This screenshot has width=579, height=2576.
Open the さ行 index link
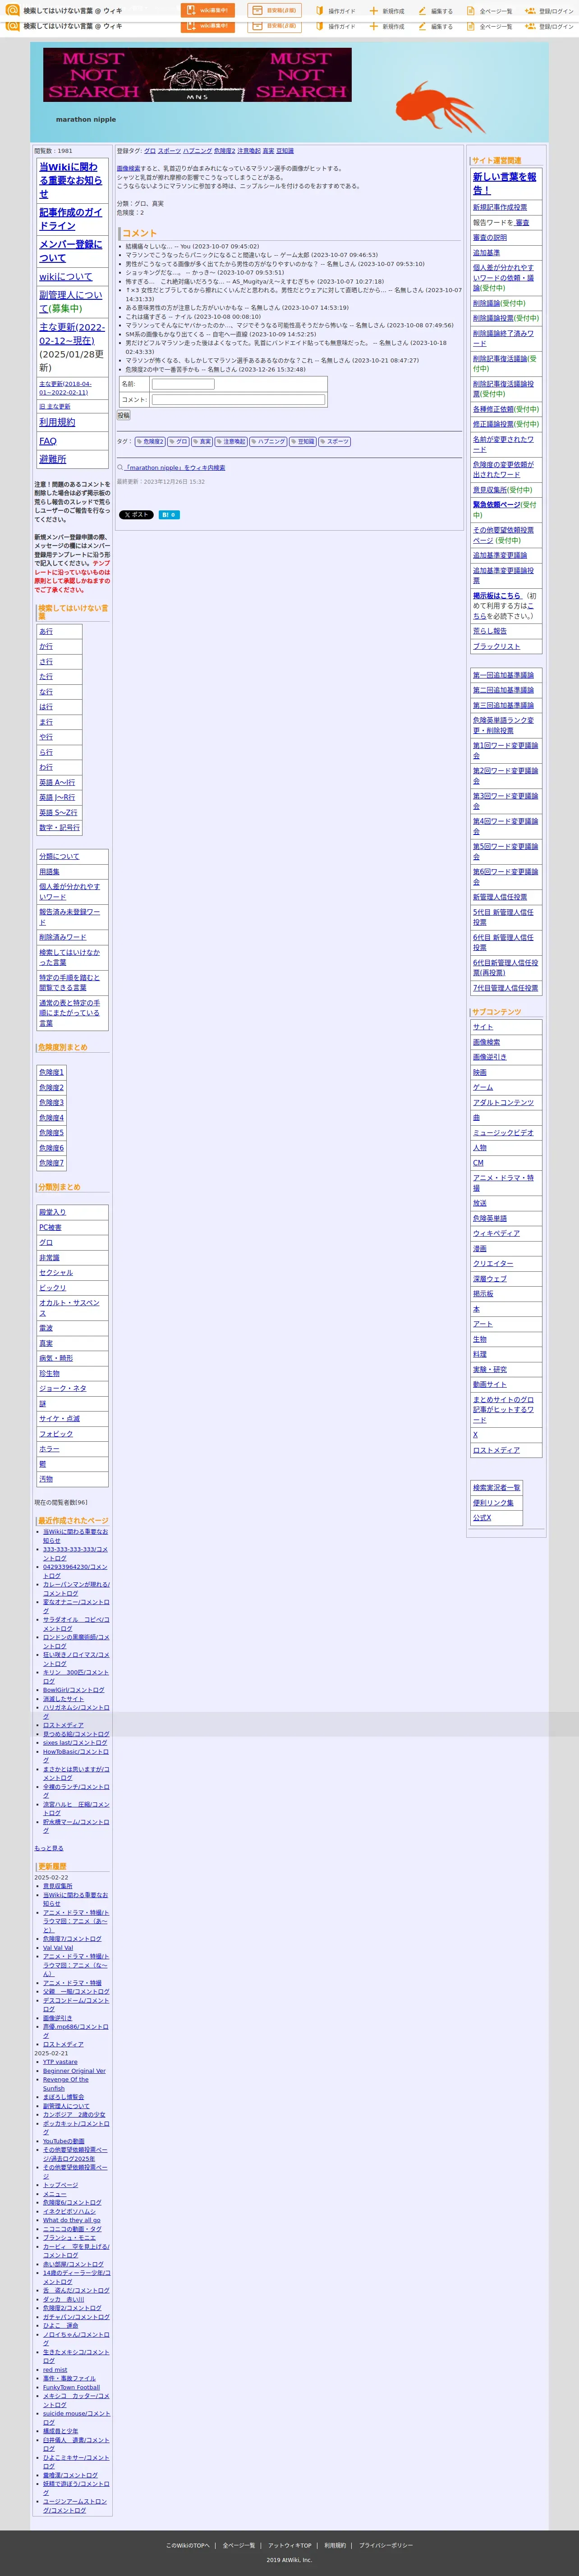pos(46,661)
